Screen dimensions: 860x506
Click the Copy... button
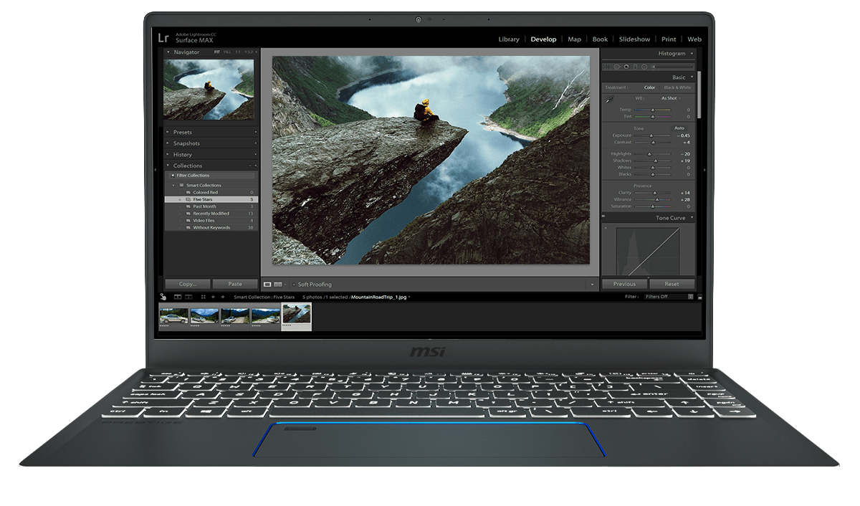click(188, 284)
